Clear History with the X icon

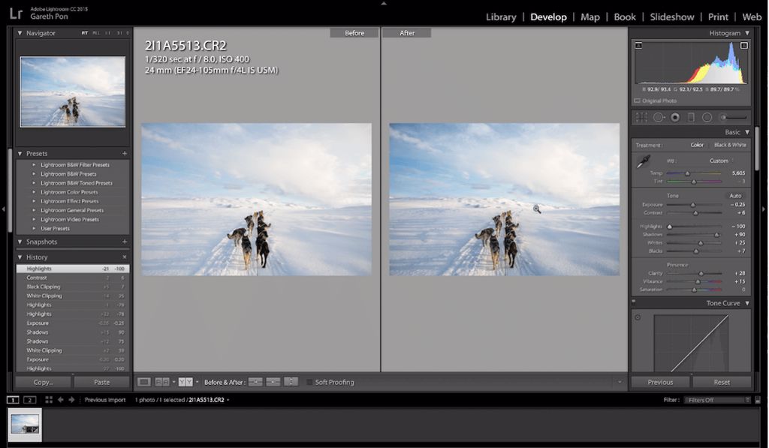point(125,257)
